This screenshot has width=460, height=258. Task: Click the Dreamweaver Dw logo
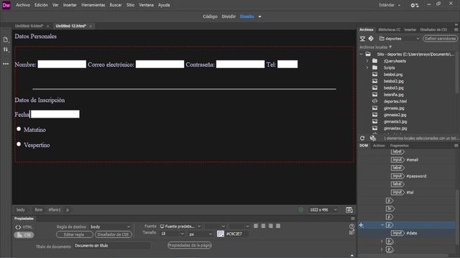6,5
